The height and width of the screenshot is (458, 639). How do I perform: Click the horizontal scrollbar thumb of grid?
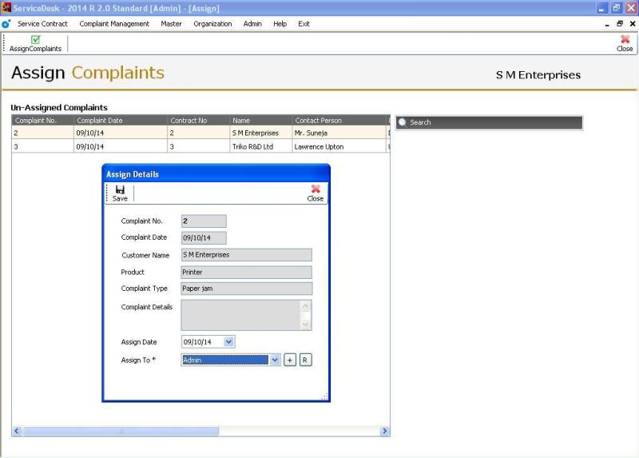tap(121, 431)
